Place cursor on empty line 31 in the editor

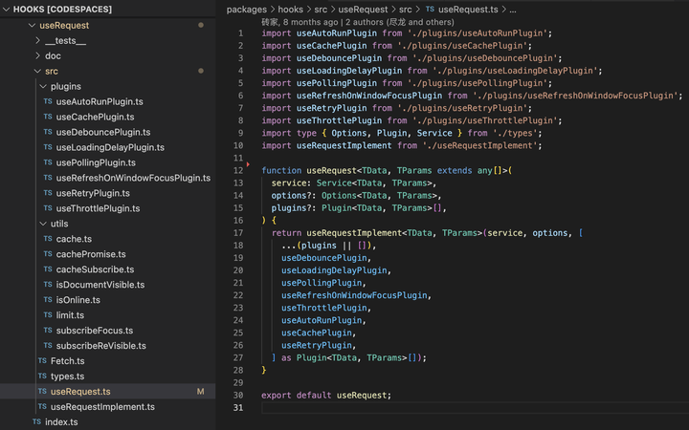pyautogui.click(x=383, y=408)
